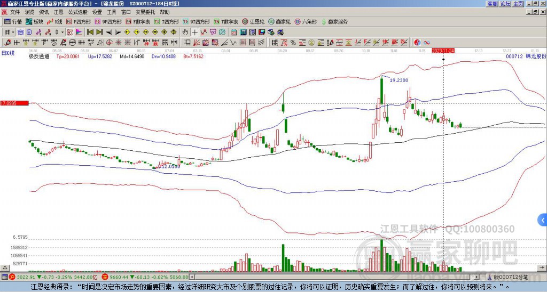The height and width of the screenshot is (292, 547).
Task: Open the 六角形 hexagon tool
Action: pyautogui.click(x=306, y=21)
